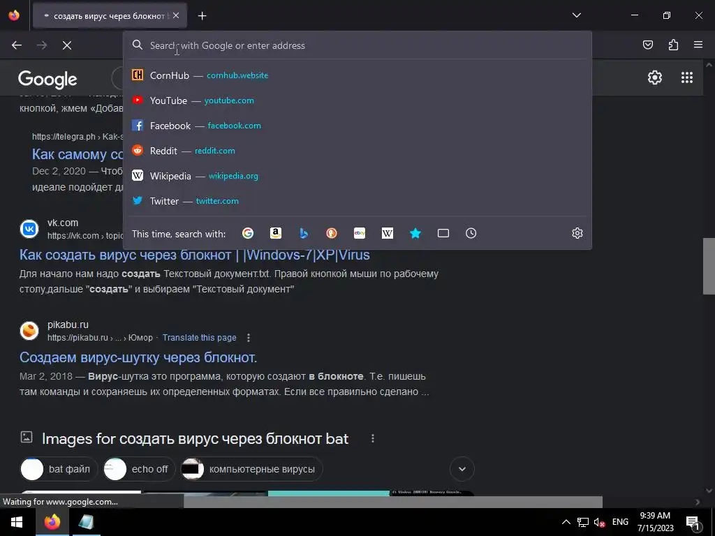Click the vk.com site favicon

tap(29, 228)
